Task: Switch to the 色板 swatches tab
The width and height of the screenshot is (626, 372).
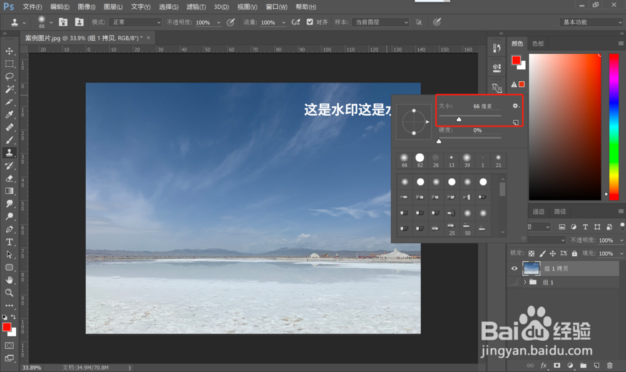Action: pyautogui.click(x=538, y=44)
